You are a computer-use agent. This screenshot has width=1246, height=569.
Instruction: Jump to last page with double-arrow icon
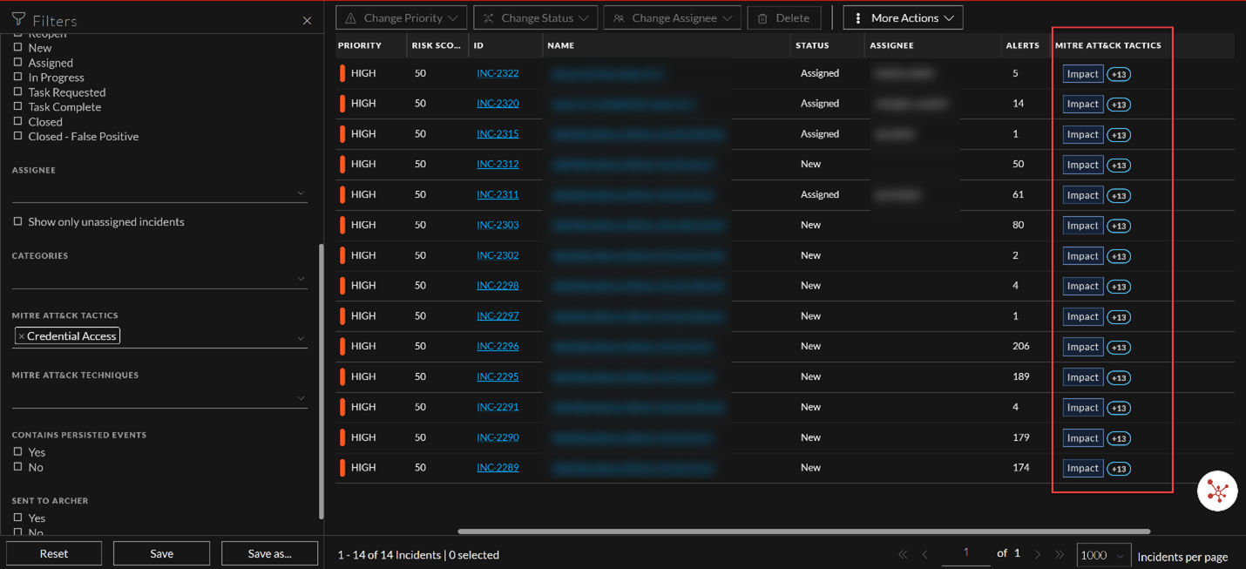tap(1060, 553)
